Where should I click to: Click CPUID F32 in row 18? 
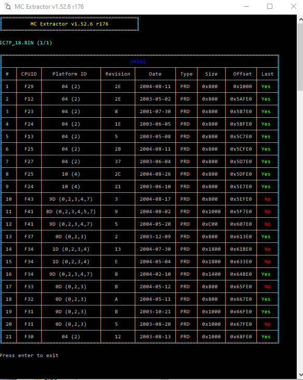29,299
